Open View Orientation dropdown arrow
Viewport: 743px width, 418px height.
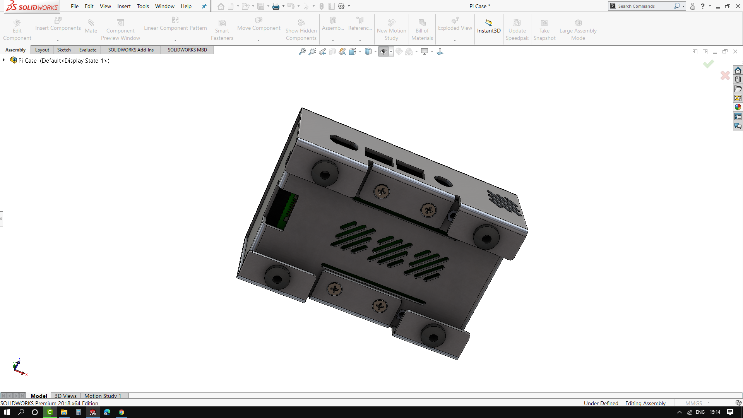point(360,51)
